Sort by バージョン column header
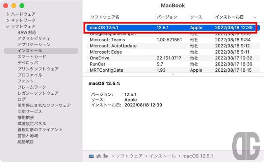This screenshot has width=264, height=162. pyautogui.click(x=167, y=17)
